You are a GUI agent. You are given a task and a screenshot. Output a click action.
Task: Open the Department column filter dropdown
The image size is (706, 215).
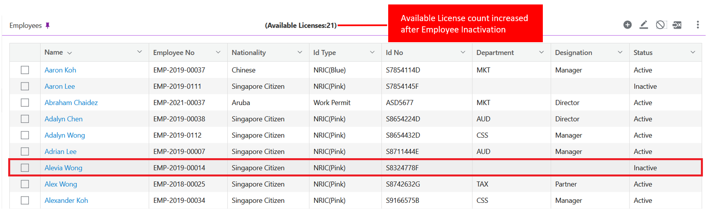541,52
